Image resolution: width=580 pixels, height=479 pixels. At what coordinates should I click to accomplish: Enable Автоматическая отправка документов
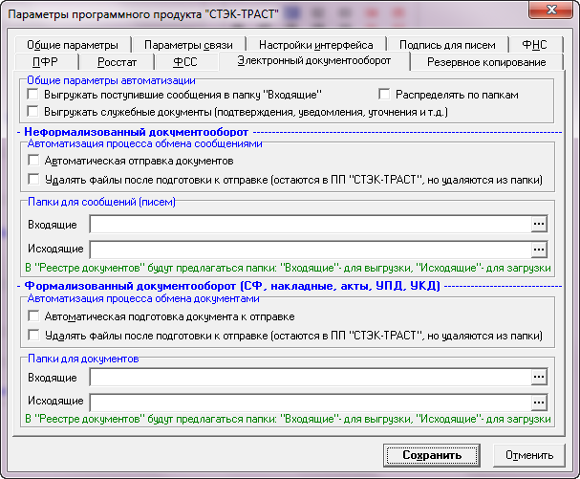click(33, 161)
